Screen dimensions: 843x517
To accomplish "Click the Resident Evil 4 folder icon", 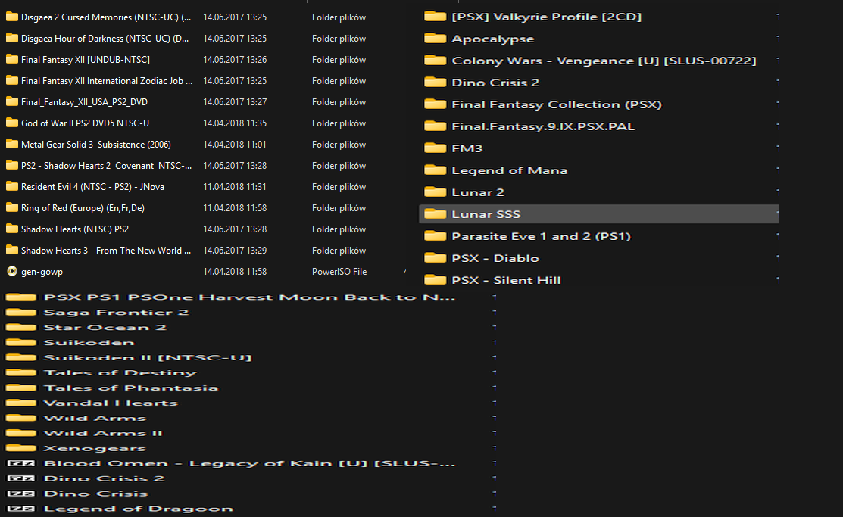I will pyautogui.click(x=12, y=187).
